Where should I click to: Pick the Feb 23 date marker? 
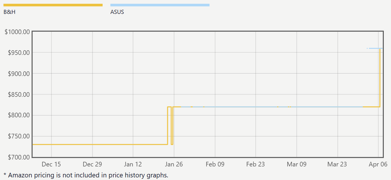tap(256, 164)
